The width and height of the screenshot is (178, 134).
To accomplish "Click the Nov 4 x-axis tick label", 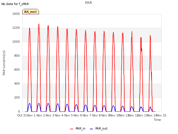I will click(x=59, y=115).
